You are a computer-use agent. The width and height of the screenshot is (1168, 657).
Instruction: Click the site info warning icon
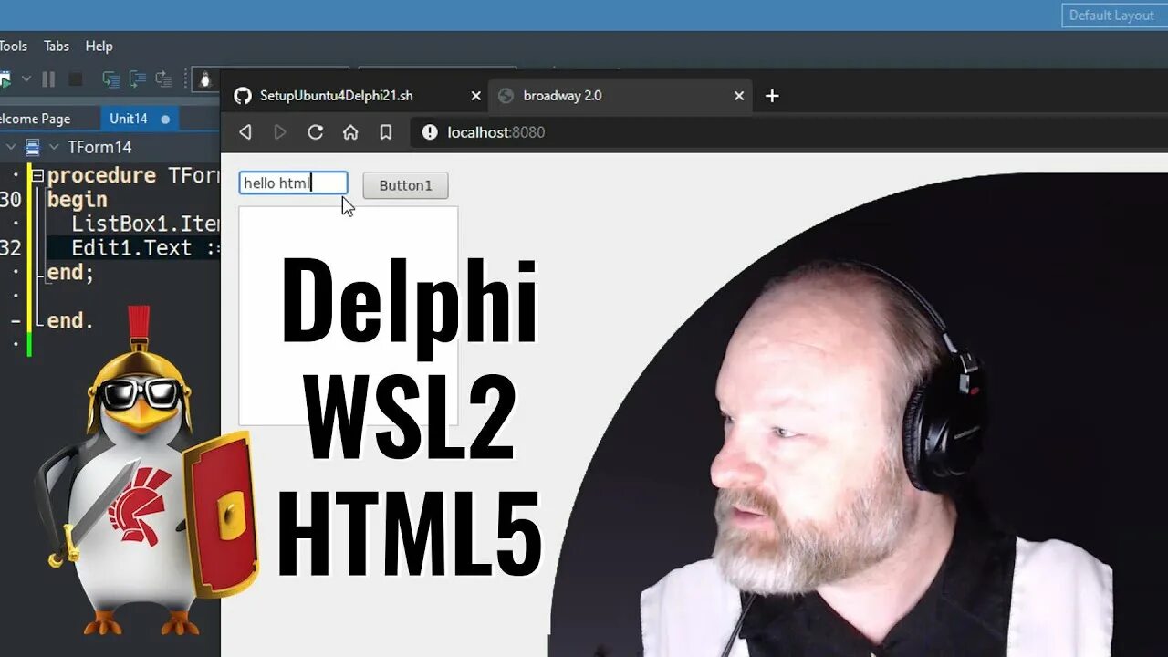[x=430, y=132]
